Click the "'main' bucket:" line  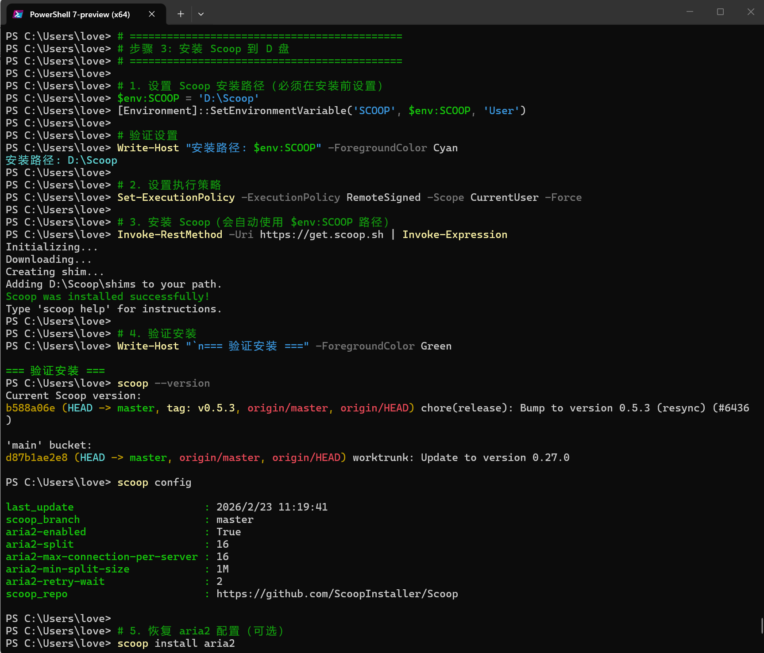click(x=49, y=445)
